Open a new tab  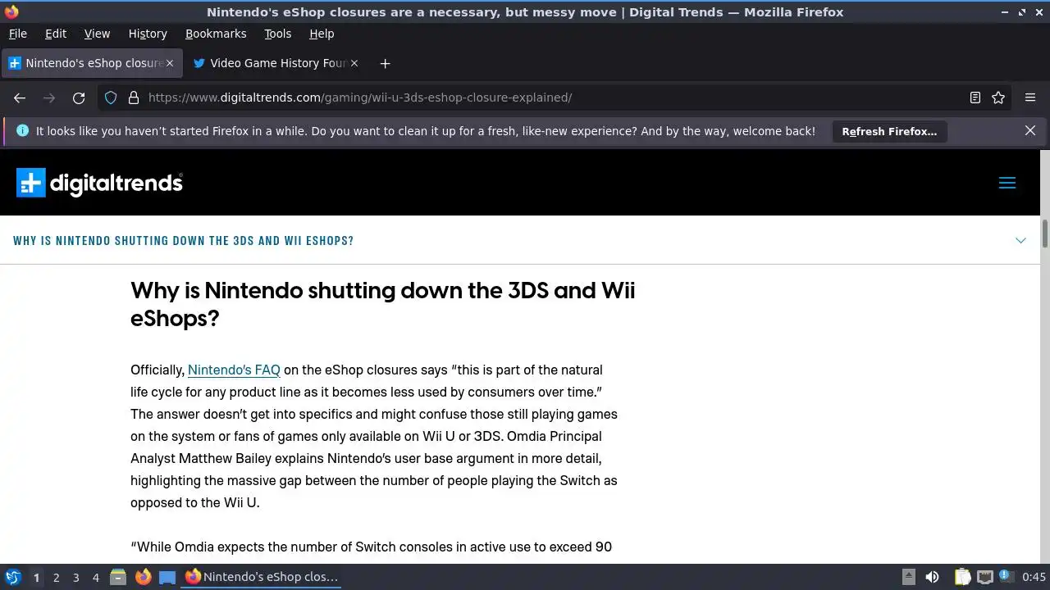385,63
